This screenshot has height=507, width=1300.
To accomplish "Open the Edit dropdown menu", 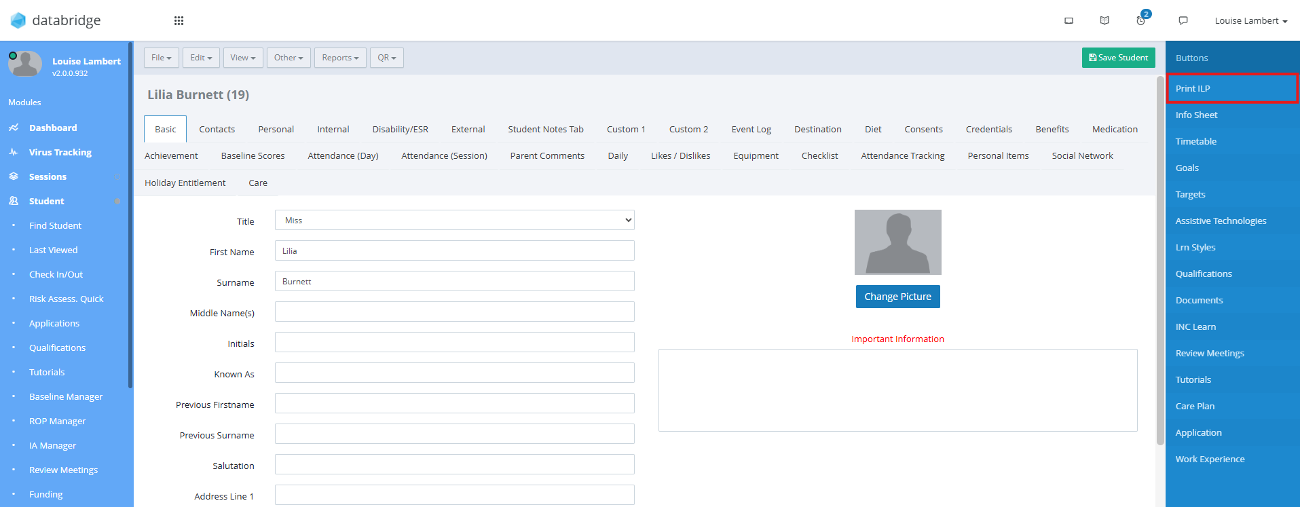I will (x=201, y=58).
